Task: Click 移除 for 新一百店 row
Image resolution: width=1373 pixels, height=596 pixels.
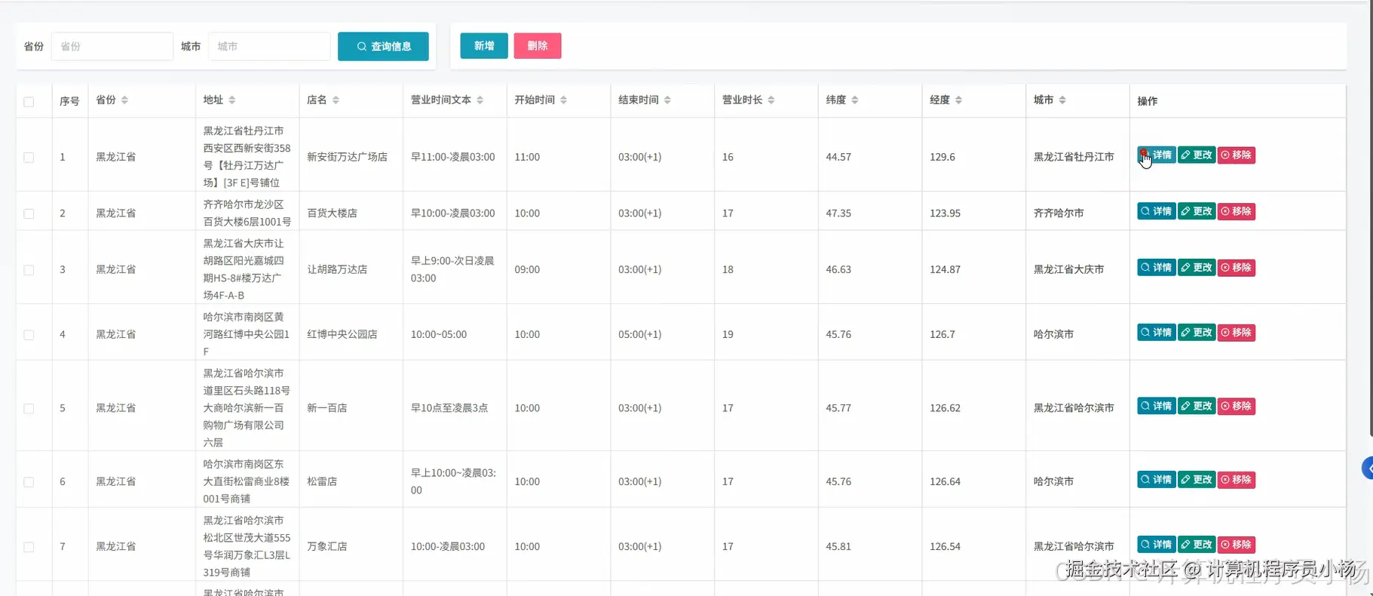Action: [1237, 406]
